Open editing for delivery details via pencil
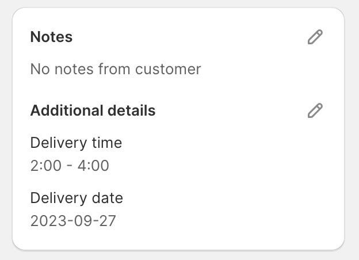Viewport: 359px width, 260px height. (x=315, y=110)
